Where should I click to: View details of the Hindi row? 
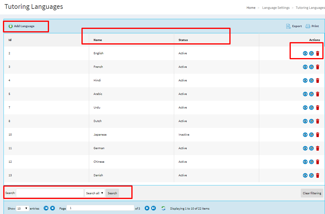pyautogui.click(x=305, y=80)
